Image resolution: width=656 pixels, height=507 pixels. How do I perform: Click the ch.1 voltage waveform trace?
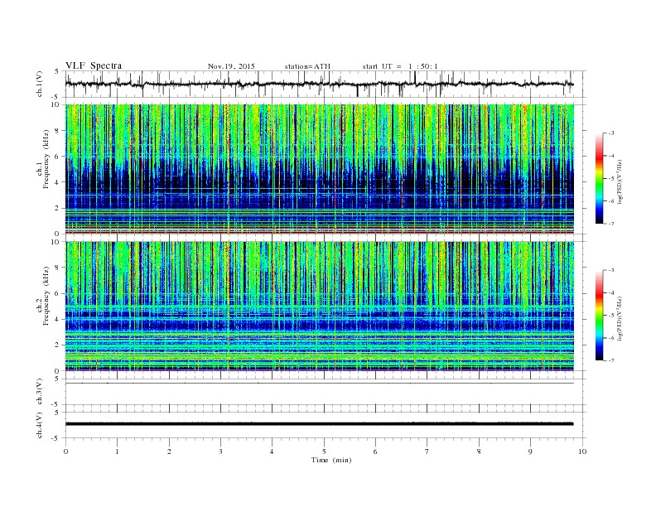(319, 84)
